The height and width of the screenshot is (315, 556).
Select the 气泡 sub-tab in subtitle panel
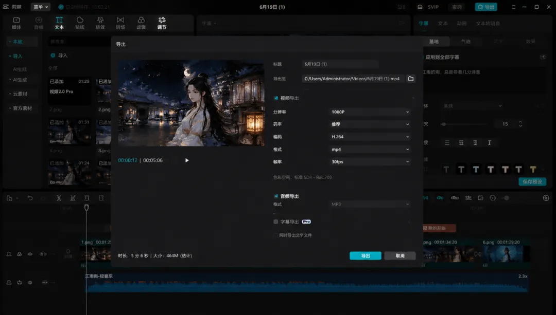coord(465,42)
